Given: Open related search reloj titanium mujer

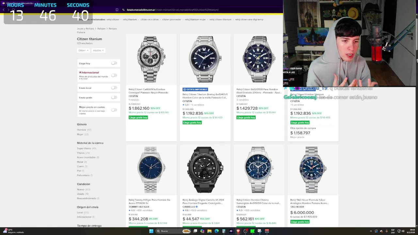Looking at the screenshot, I should pyautogui.click(x=195, y=19).
